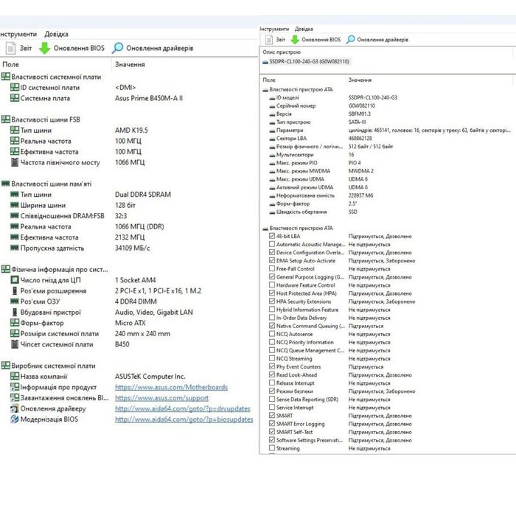
Task: Click 'Значення' column header in left window
Action: 130,65
